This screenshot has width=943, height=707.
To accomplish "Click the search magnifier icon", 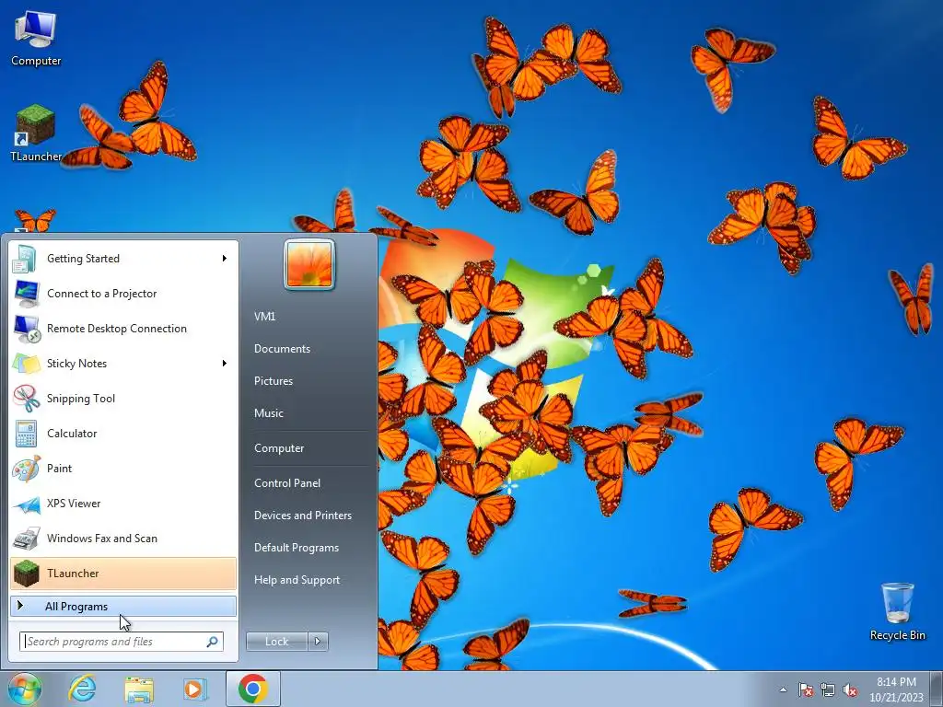I will tap(212, 642).
